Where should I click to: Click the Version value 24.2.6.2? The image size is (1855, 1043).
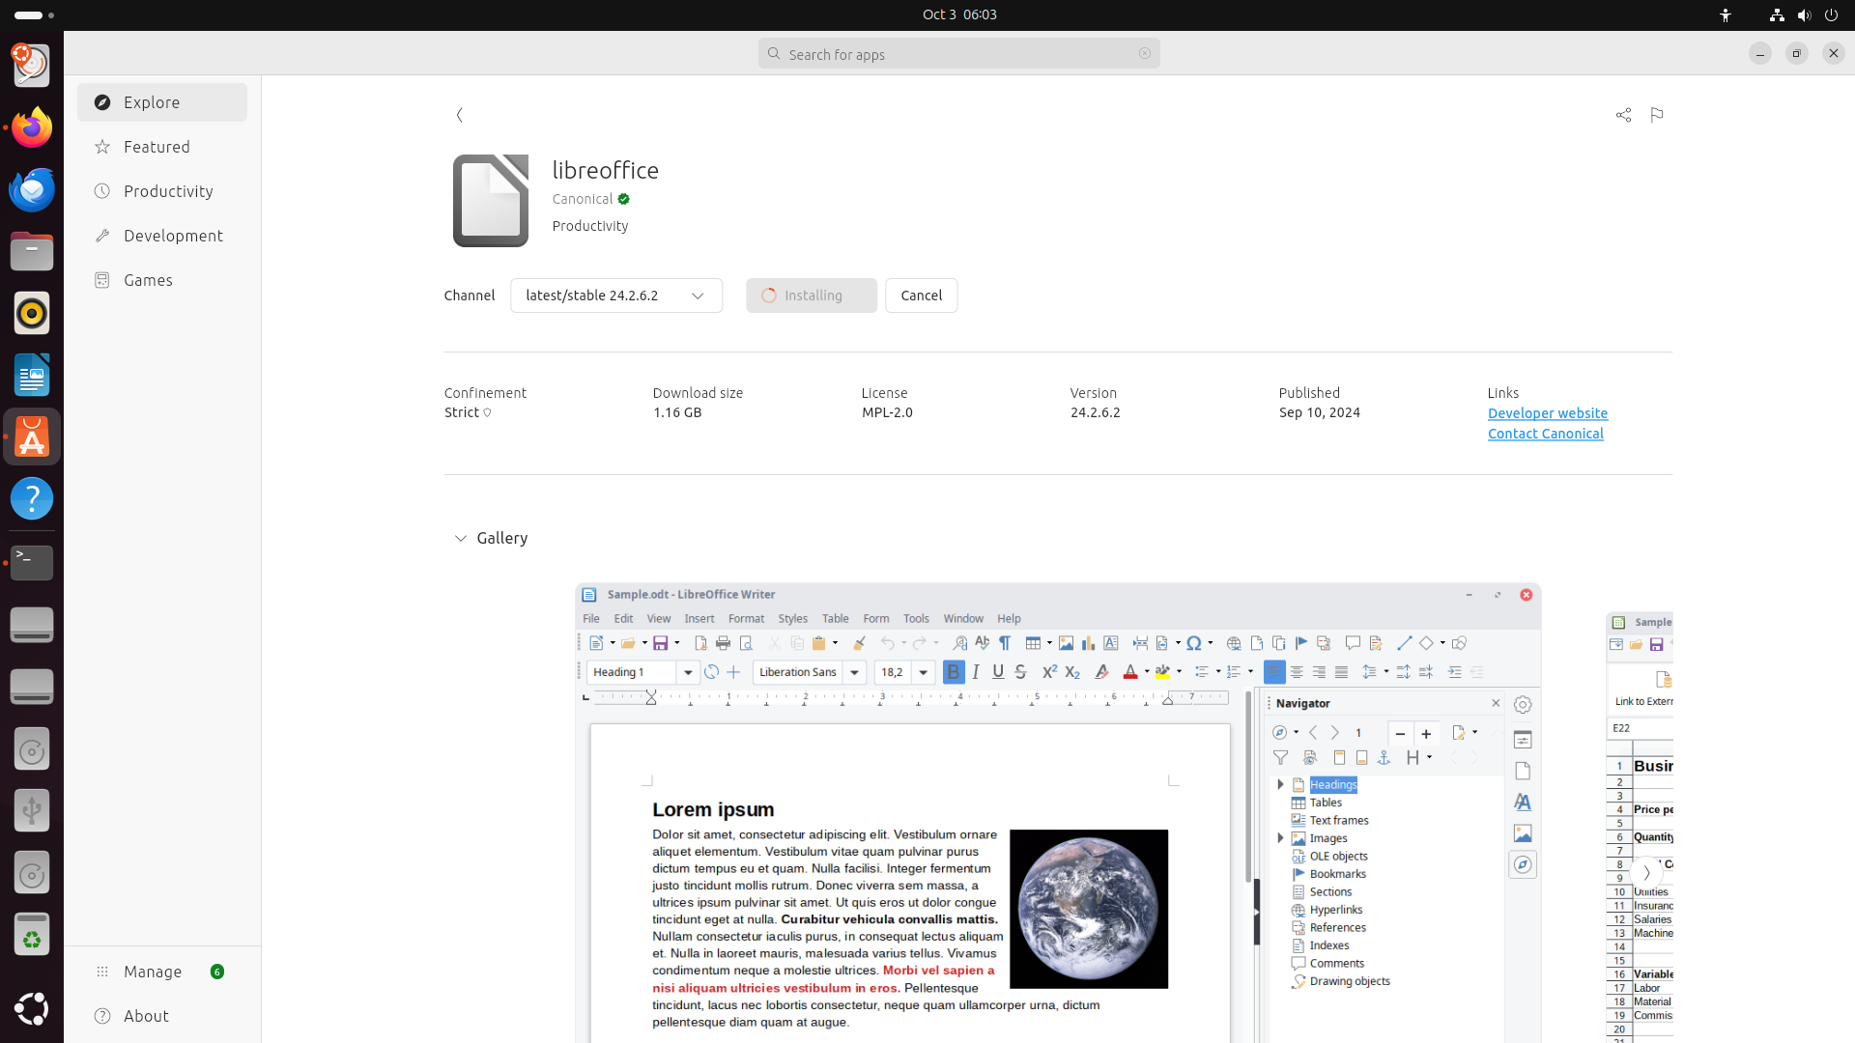point(1096,412)
